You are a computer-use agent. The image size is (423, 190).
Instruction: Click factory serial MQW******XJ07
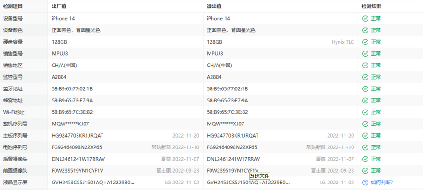[x=70, y=124]
